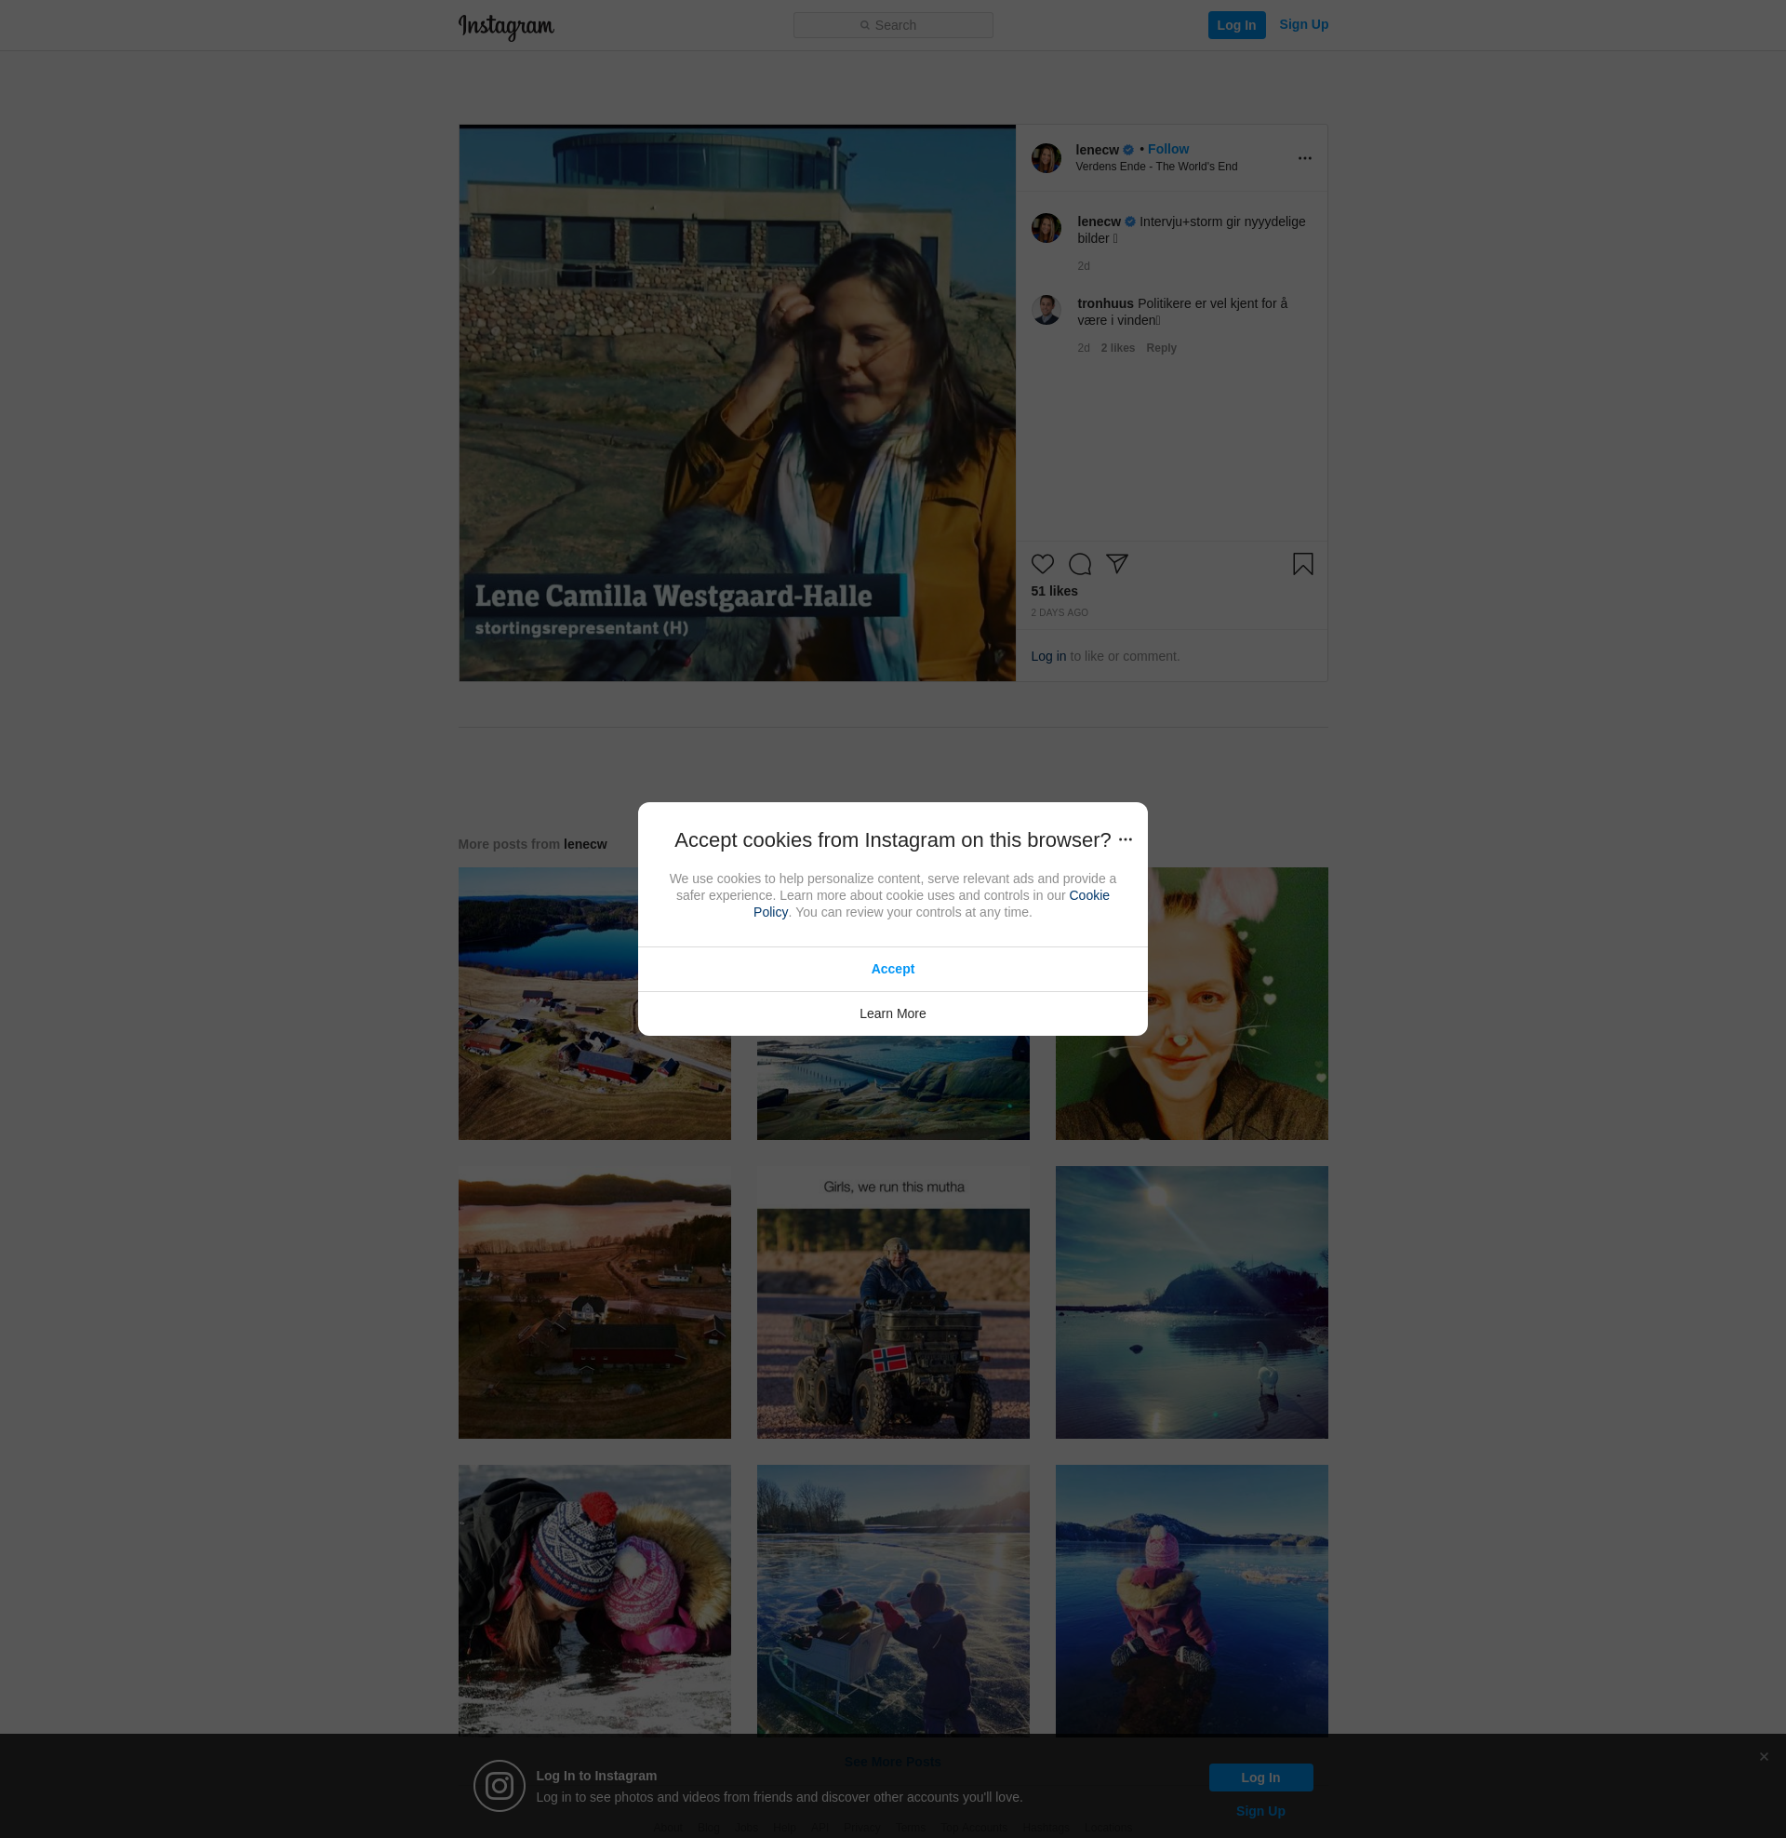The image size is (1786, 1838).
Task: Share the post with paper plane icon
Action: [x=1116, y=563]
